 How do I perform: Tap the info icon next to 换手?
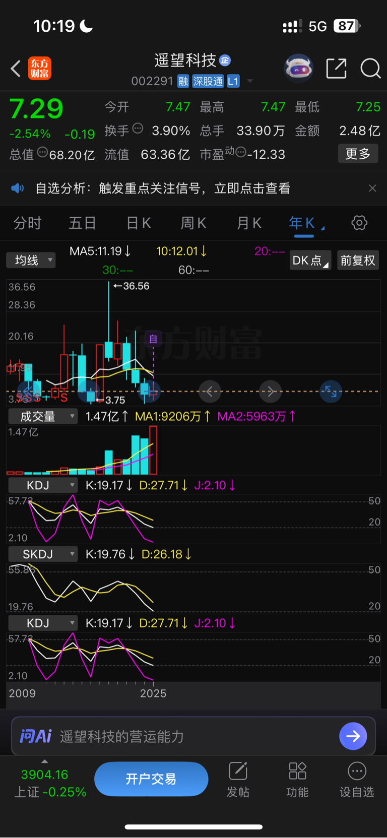[138, 128]
